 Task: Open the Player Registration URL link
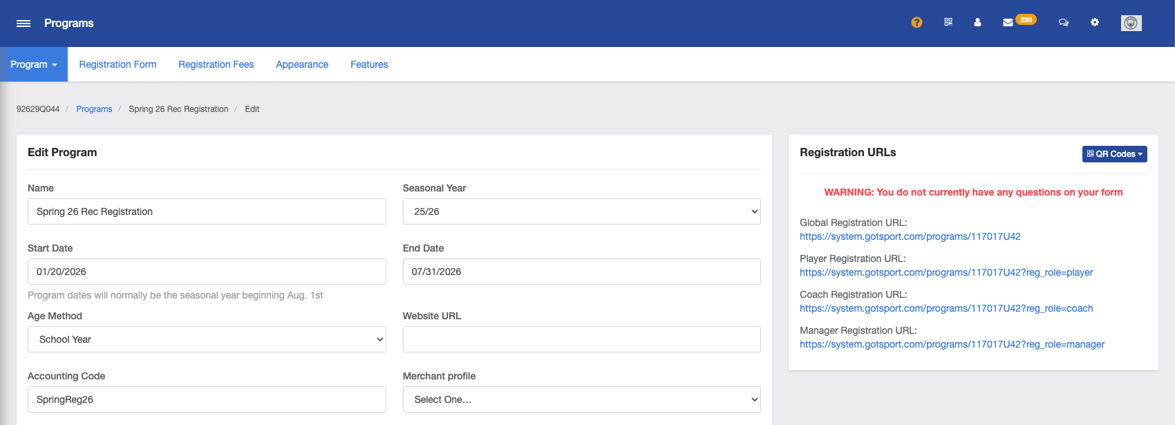coord(946,272)
